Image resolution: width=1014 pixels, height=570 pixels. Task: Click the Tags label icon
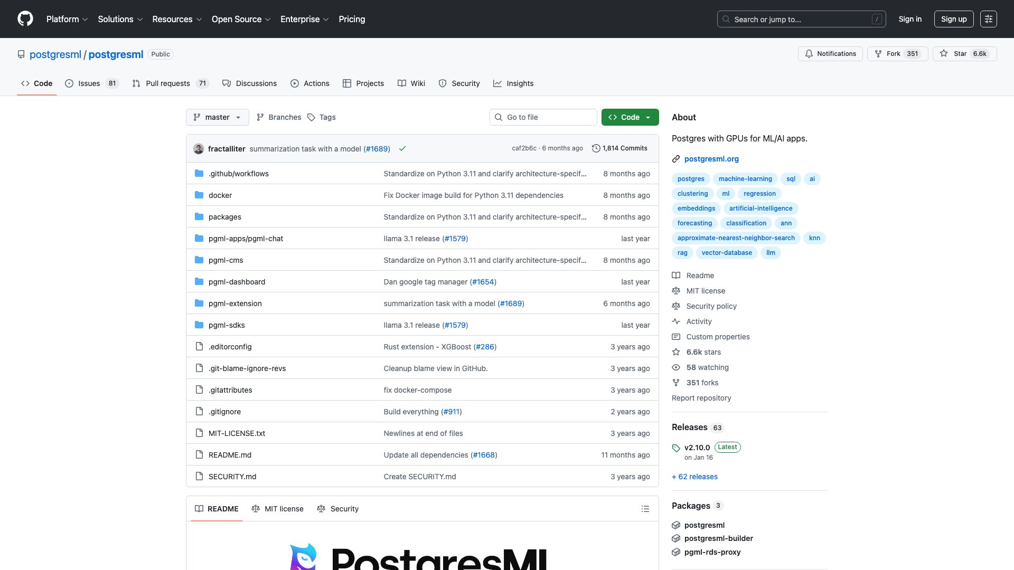(312, 117)
